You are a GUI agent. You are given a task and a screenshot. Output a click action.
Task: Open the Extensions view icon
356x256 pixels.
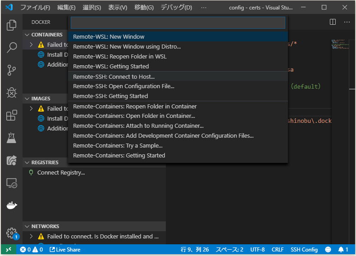11,115
